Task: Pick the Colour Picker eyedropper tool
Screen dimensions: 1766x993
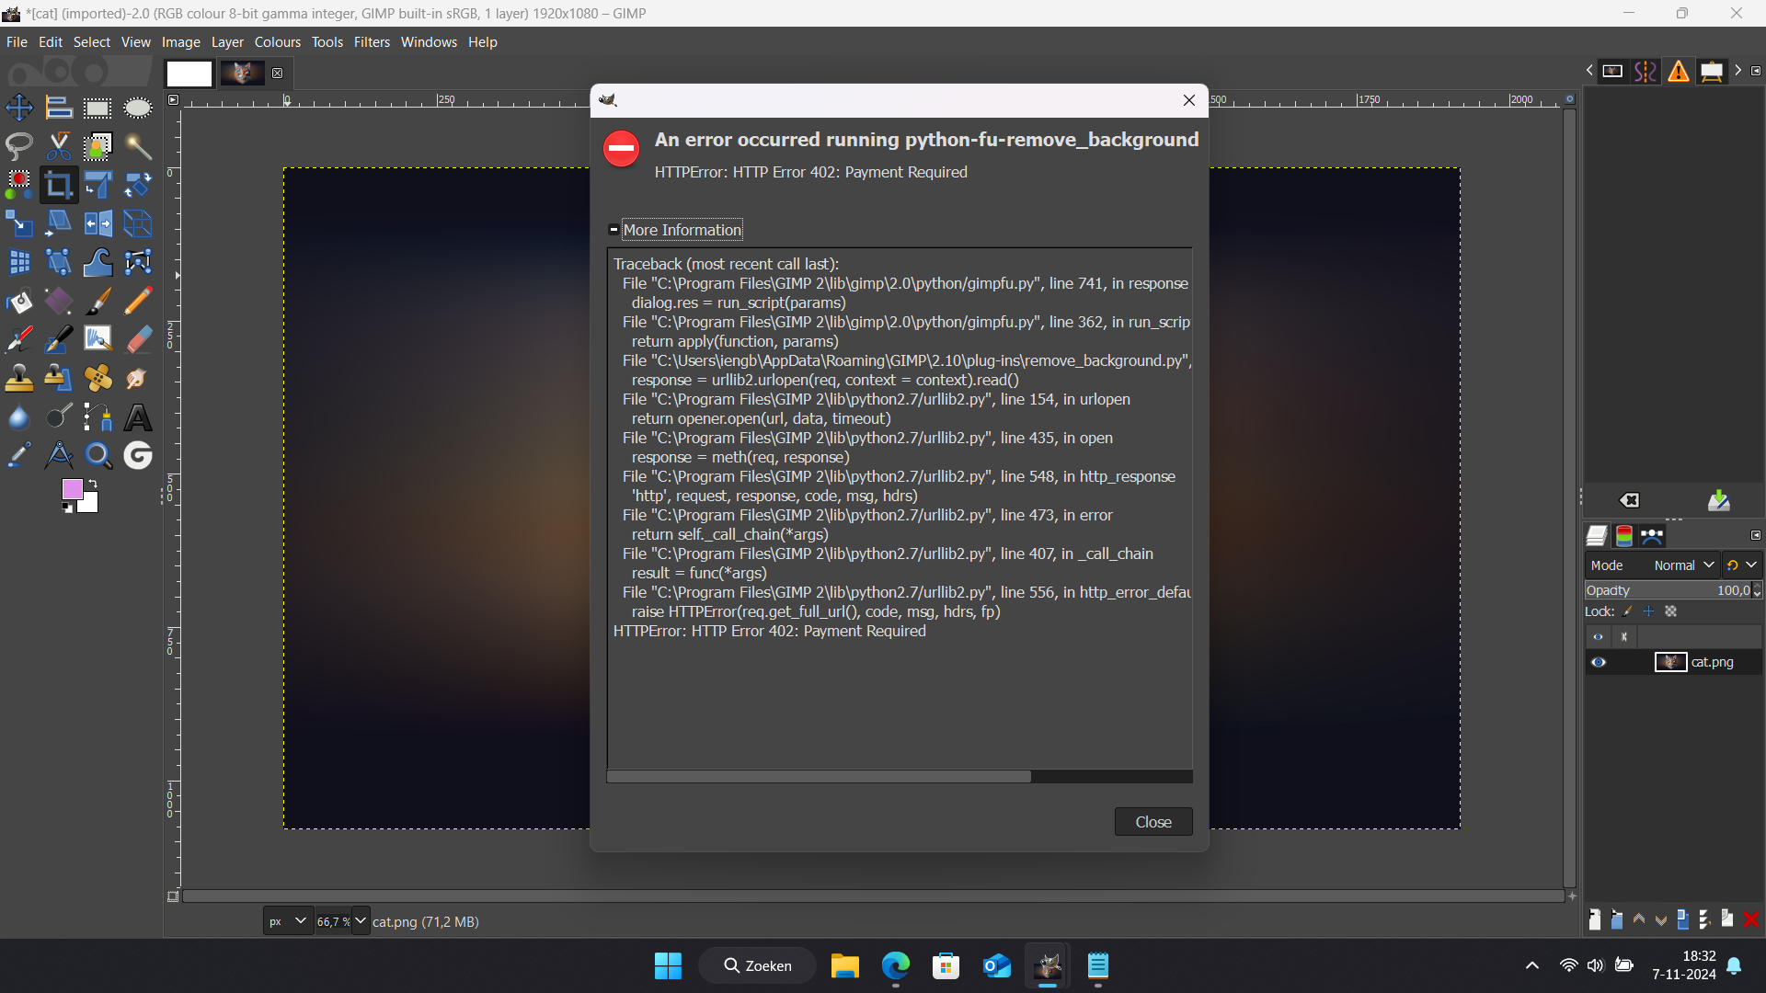Action: [19, 455]
